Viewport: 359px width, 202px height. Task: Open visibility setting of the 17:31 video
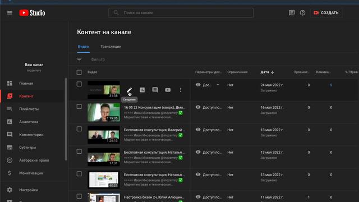[209, 152]
